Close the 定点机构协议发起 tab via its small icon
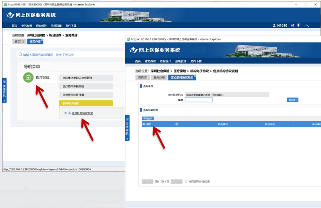The height and width of the screenshot is (208, 321). (195, 76)
